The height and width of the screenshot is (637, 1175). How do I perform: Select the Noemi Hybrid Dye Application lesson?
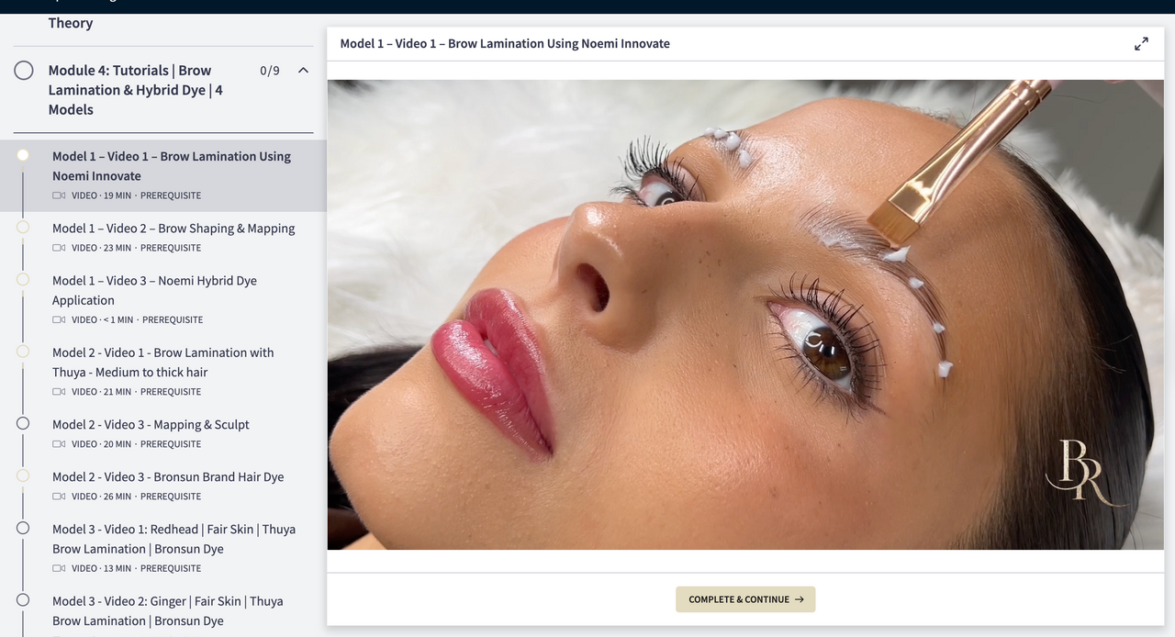point(154,290)
